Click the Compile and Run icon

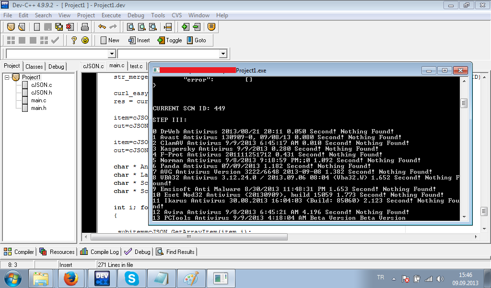tap(33, 40)
